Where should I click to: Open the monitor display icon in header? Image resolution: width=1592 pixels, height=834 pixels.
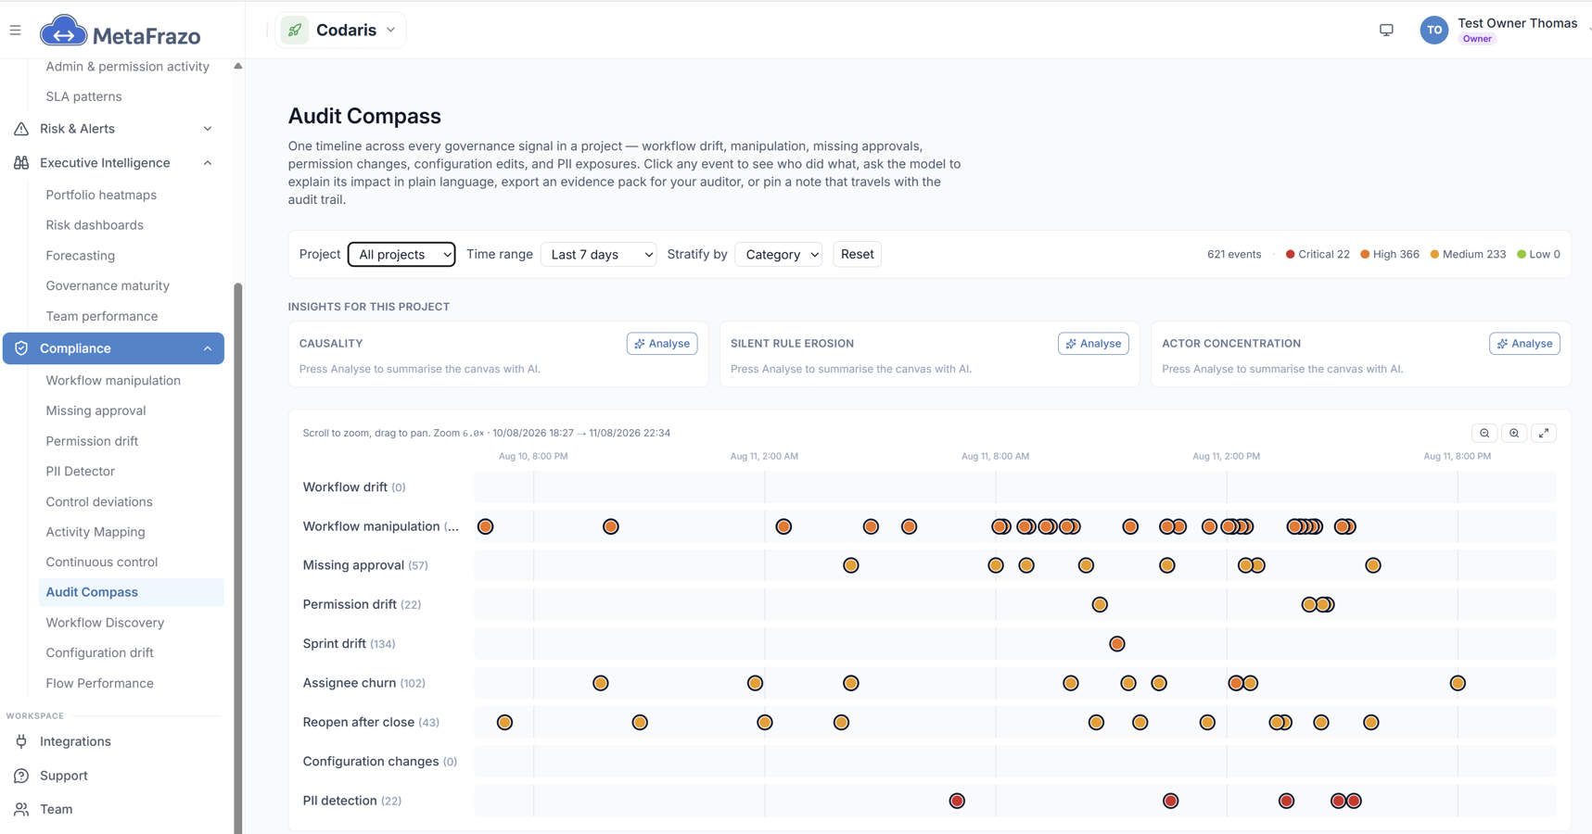click(x=1386, y=31)
